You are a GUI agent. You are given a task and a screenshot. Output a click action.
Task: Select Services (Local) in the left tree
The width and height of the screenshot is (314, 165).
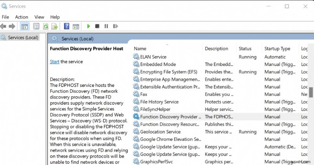23,38
